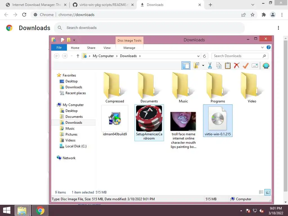
Task: Expand the My Computer breadcrumb arrow
Action: click(117, 56)
